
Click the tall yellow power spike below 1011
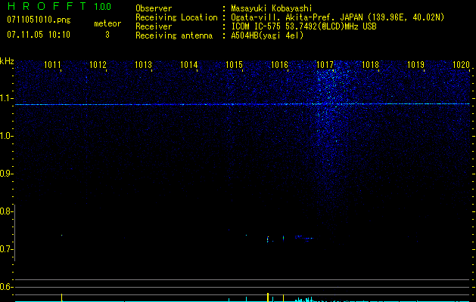coord(61,297)
